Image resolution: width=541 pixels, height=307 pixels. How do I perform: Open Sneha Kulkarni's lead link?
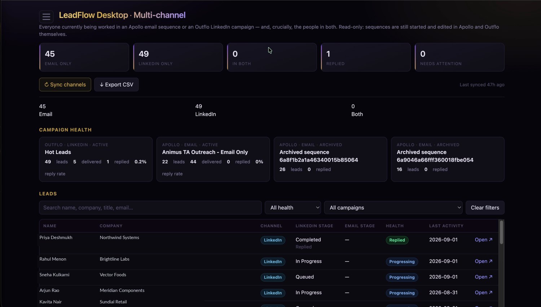(x=484, y=277)
